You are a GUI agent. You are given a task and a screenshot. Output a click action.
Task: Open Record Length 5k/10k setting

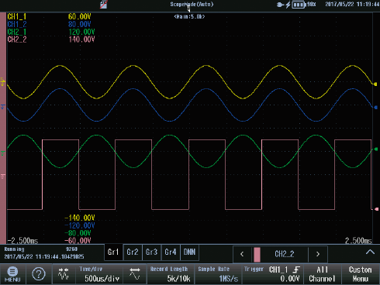[x=171, y=274]
